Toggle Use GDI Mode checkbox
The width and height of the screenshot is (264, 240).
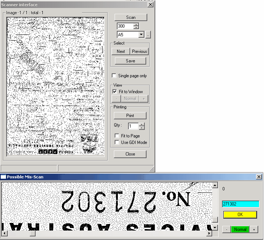117,142
